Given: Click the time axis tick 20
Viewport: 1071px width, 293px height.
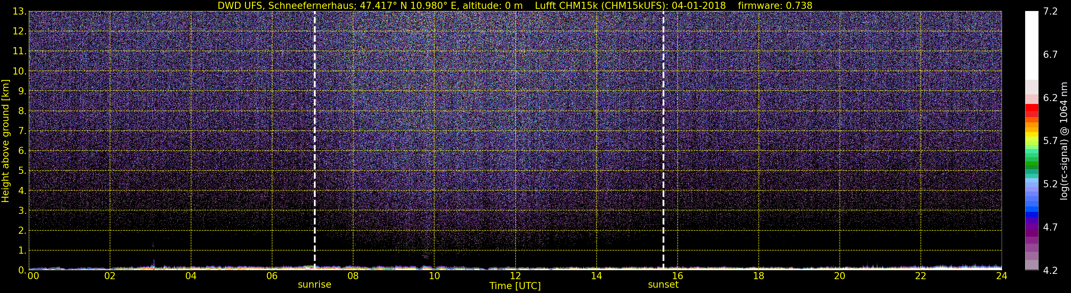Looking at the screenshot, I should tap(840, 276).
